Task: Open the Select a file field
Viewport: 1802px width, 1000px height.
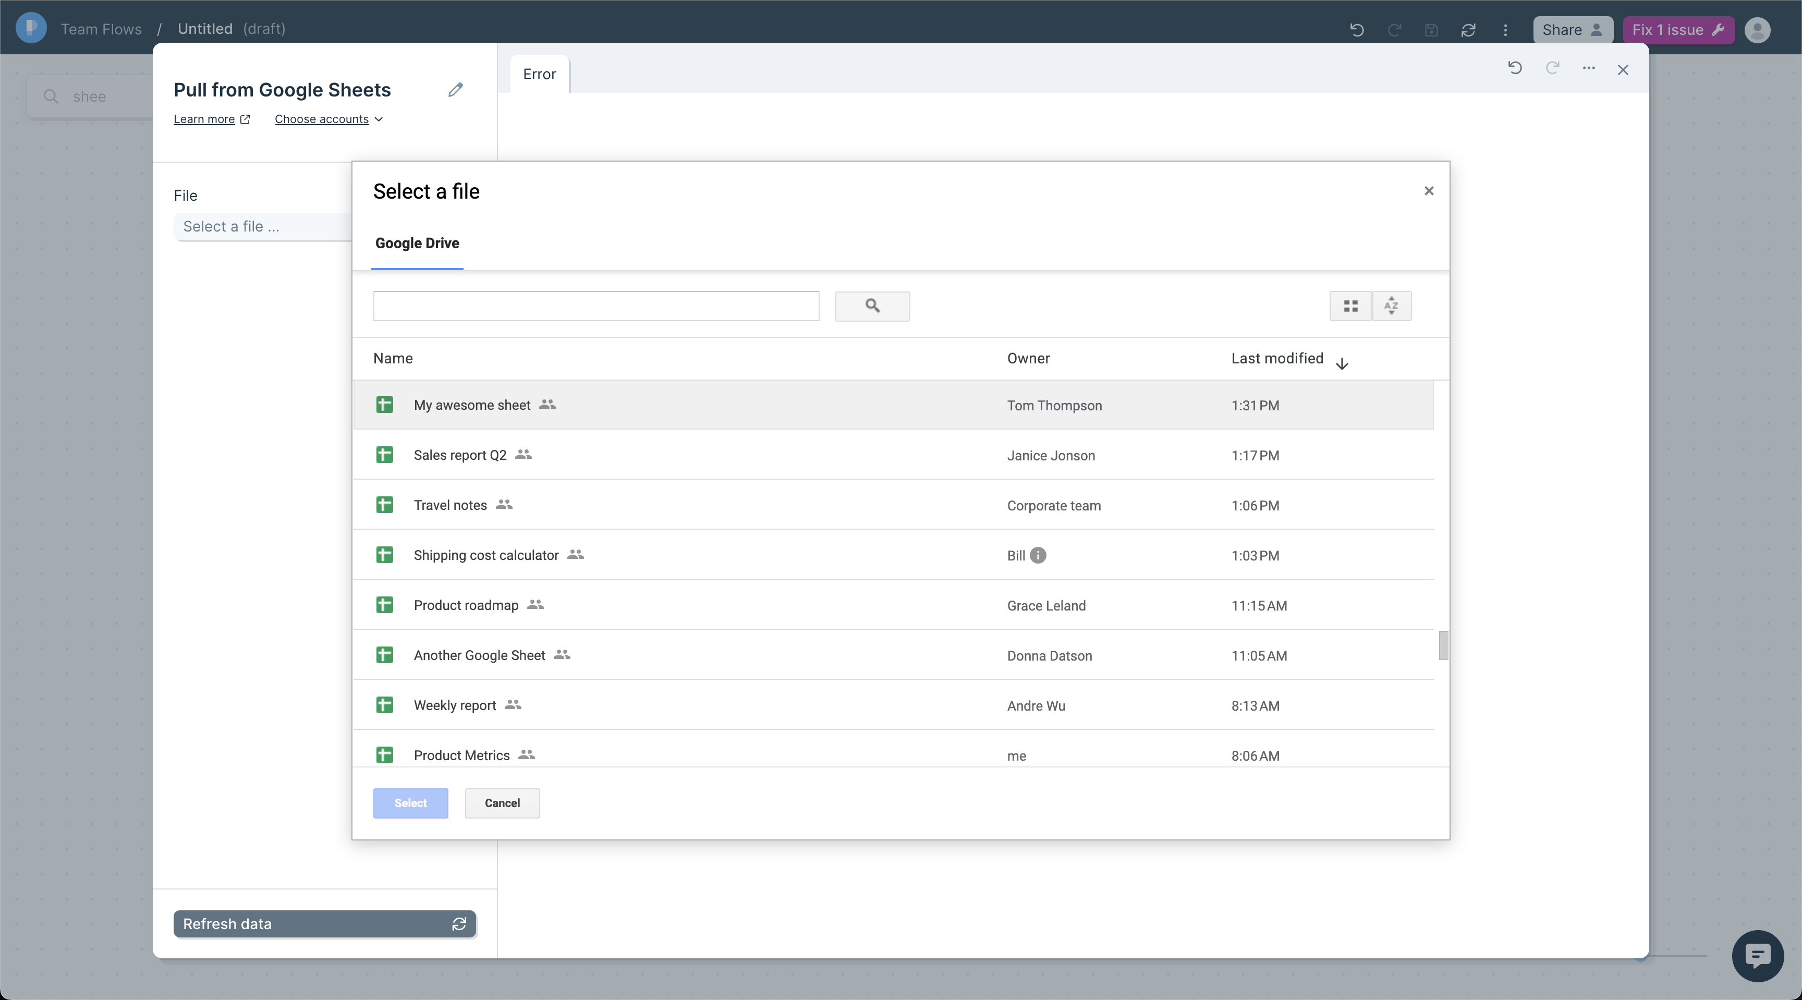Action: coord(262,227)
